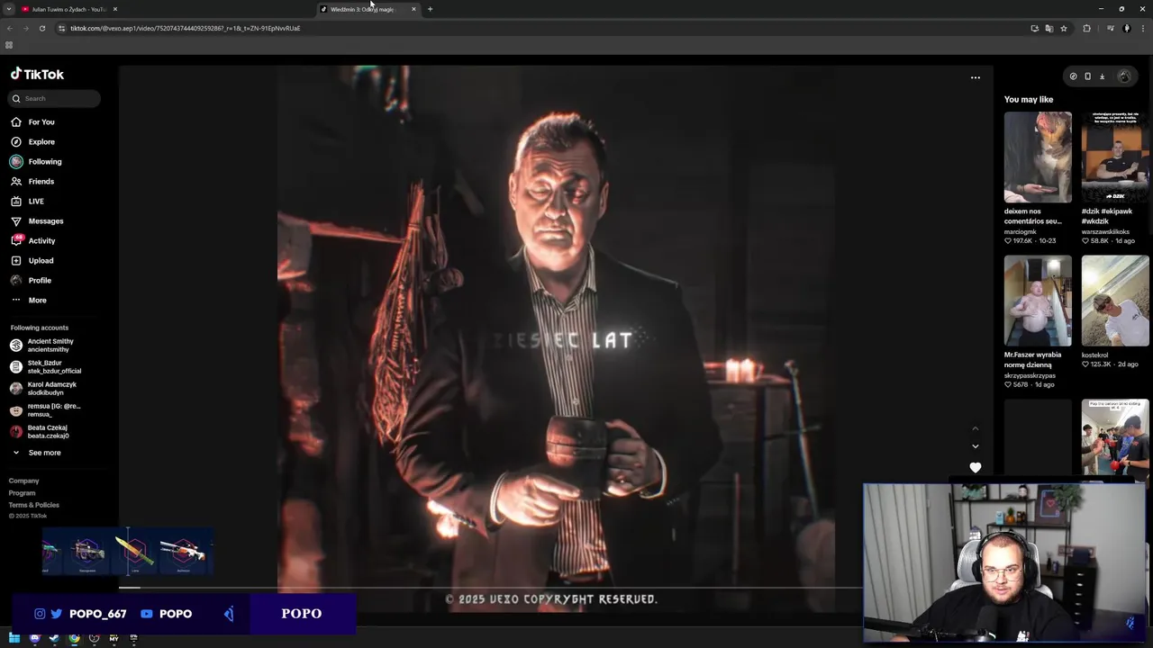The image size is (1153, 648).
Task: Open Discord from the taskbar
Action: 34,638
